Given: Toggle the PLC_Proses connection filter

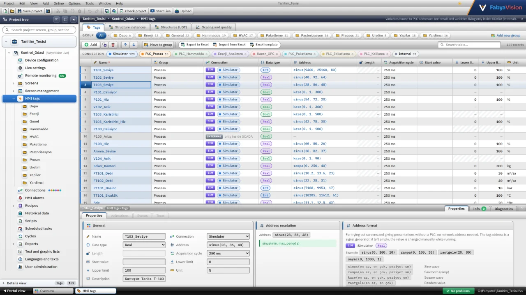Looking at the screenshot, I should 155,54.
